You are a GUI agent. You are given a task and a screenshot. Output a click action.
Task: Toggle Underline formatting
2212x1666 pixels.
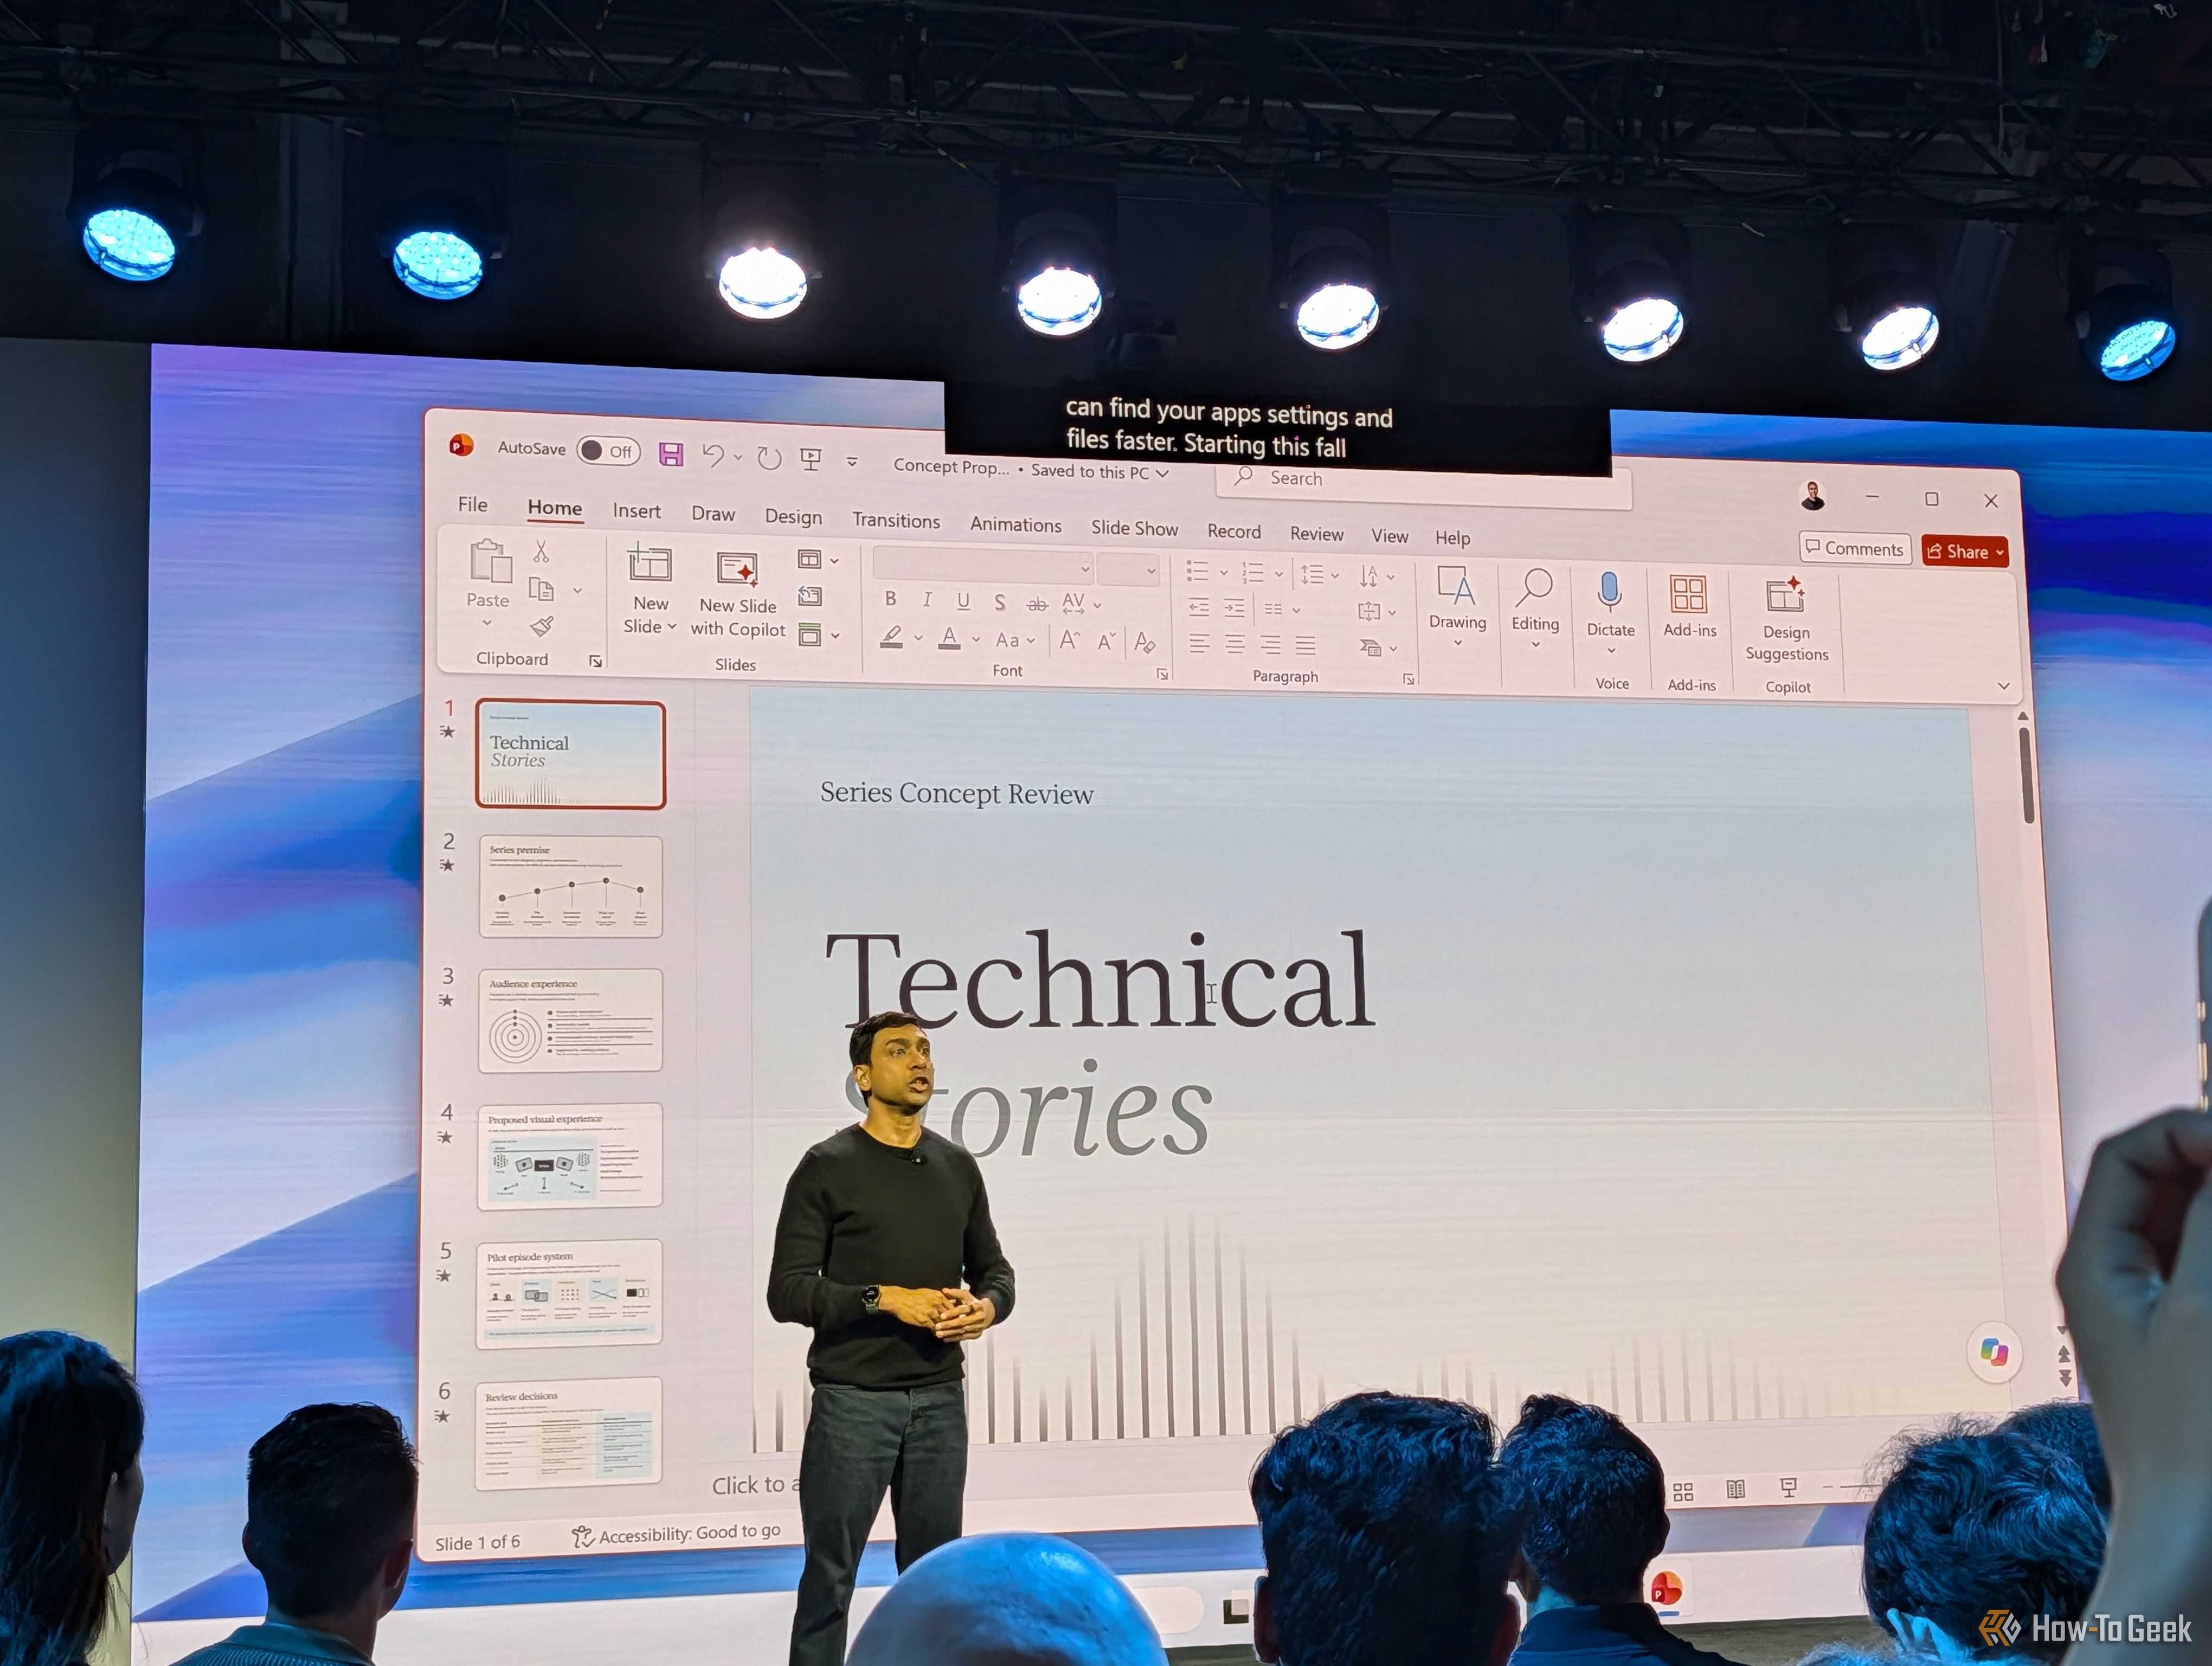[x=963, y=601]
